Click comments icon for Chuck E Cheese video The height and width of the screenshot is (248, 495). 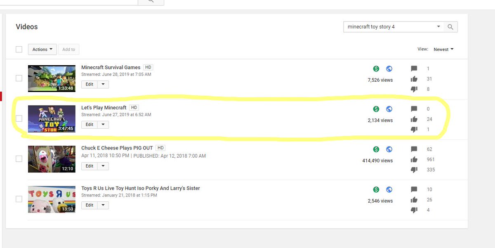point(414,149)
